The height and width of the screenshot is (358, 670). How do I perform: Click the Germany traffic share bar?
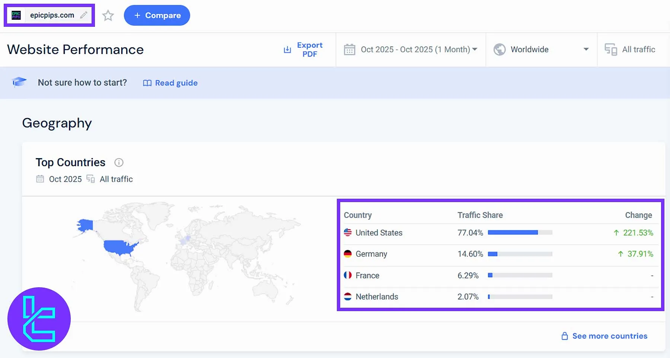(520, 254)
